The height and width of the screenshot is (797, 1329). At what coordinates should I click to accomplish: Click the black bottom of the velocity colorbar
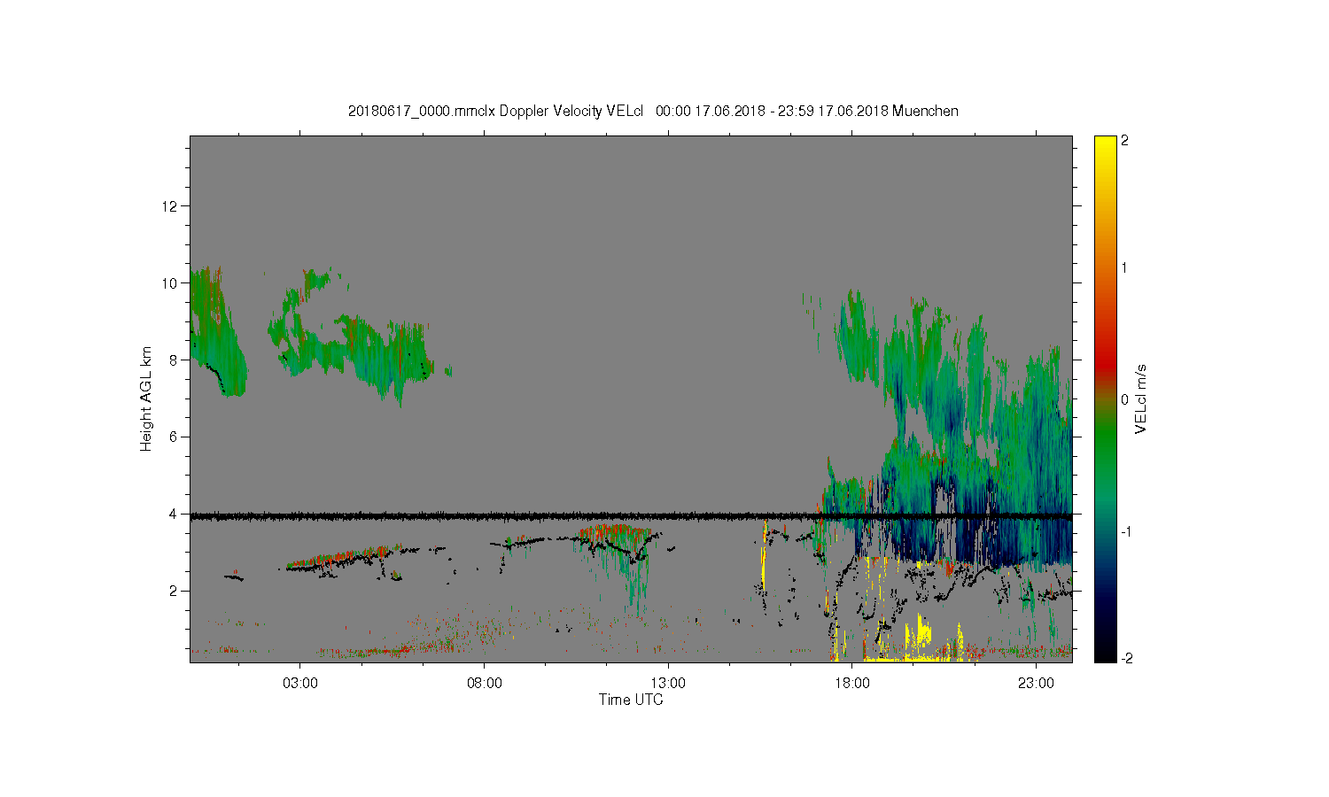pyautogui.click(x=1105, y=651)
